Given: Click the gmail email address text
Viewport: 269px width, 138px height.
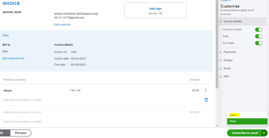Looking at the screenshot, I should tap(76, 16).
